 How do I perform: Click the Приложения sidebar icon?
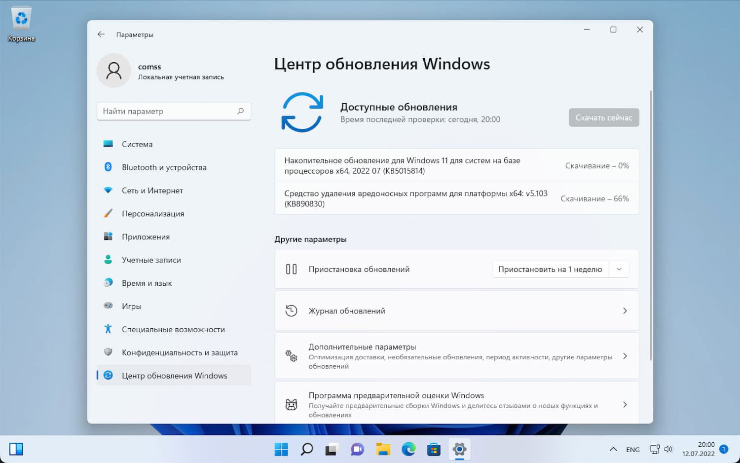[109, 236]
